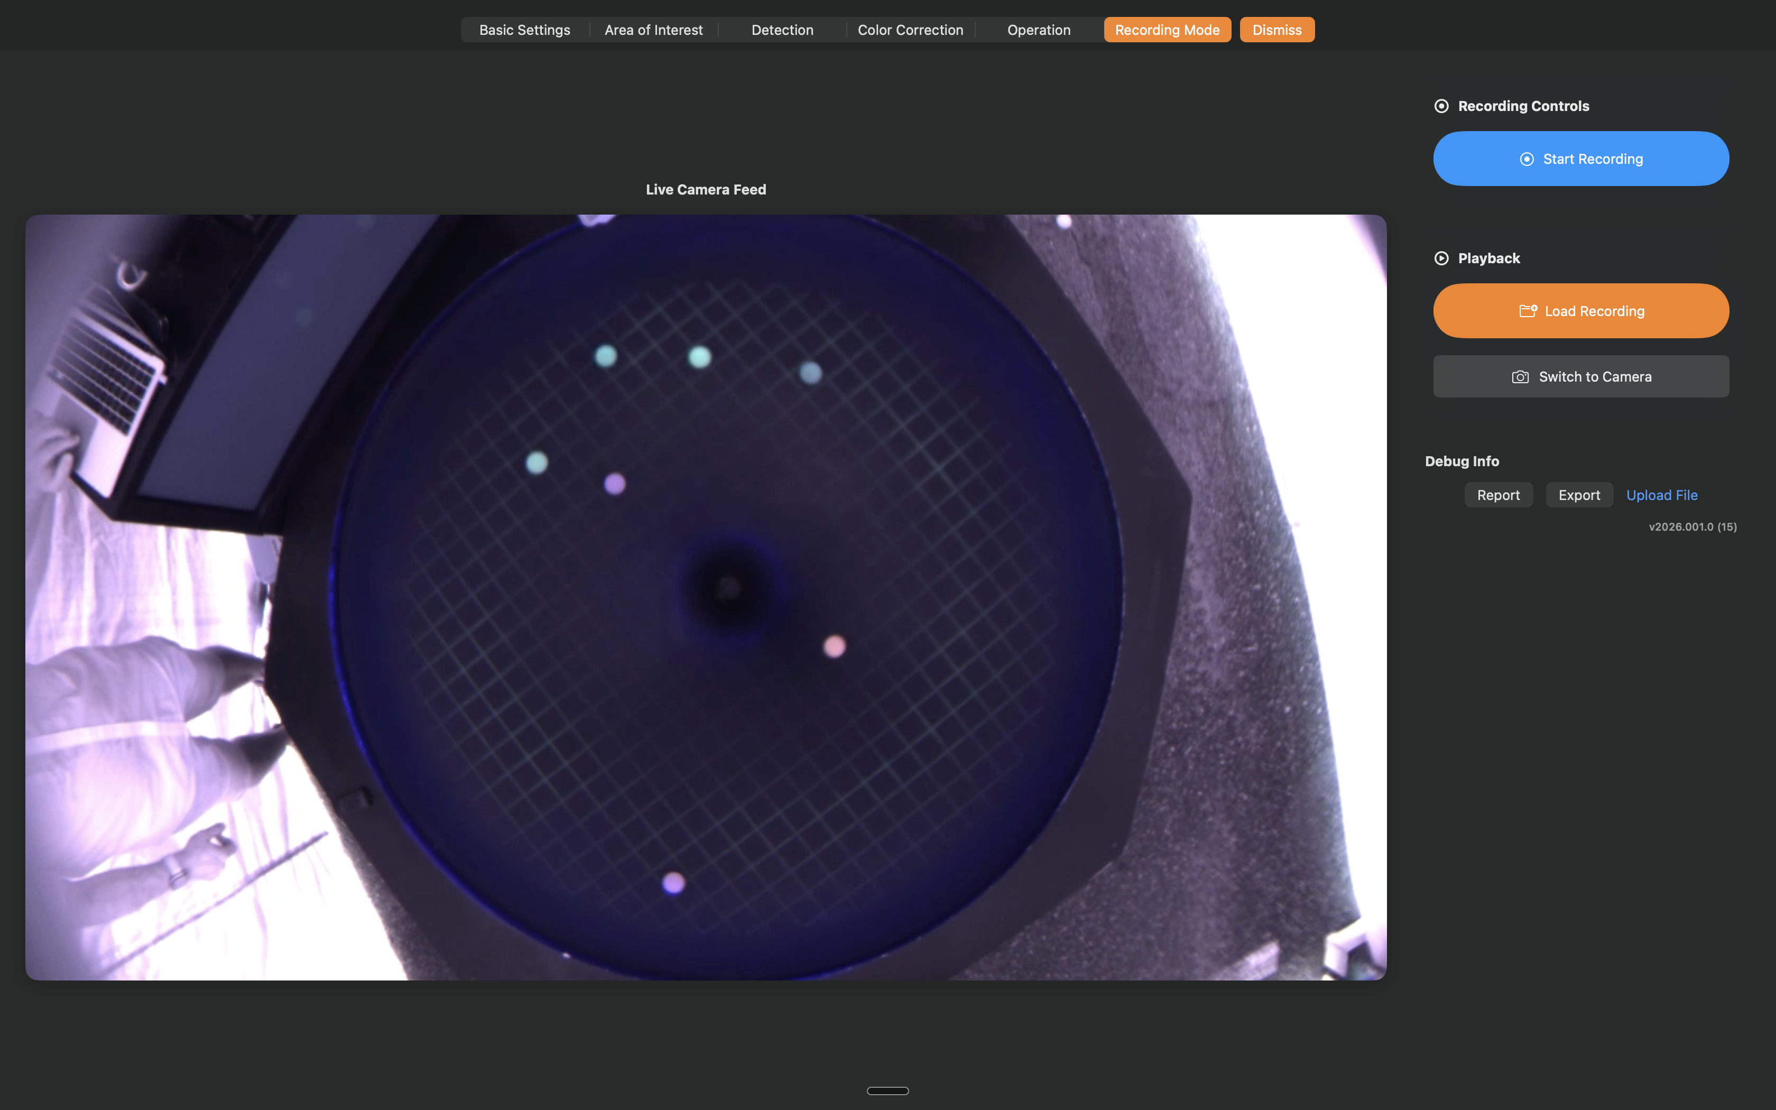Select the Color Correction tab

pyautogui.click(x=910, y=30)
